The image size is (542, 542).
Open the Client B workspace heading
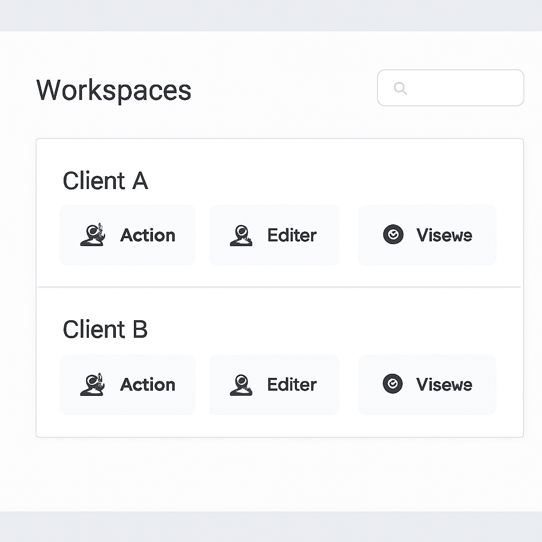pyautogui.click(x=105, y=329)
